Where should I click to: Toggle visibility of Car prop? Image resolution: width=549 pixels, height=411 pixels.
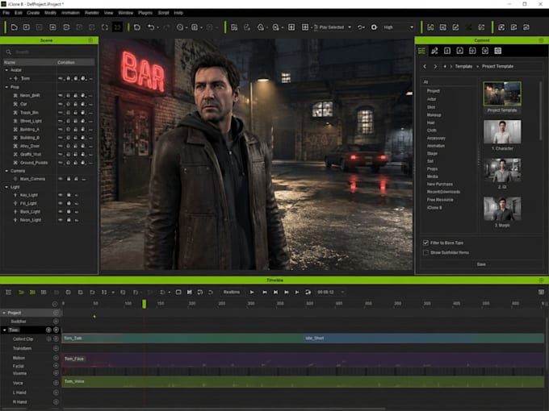[61, 104]
